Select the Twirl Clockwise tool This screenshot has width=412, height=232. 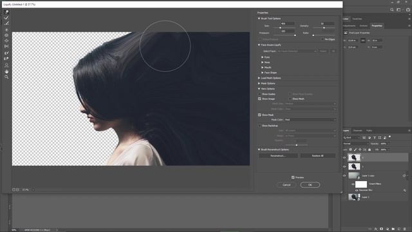[x=6, y=30]
